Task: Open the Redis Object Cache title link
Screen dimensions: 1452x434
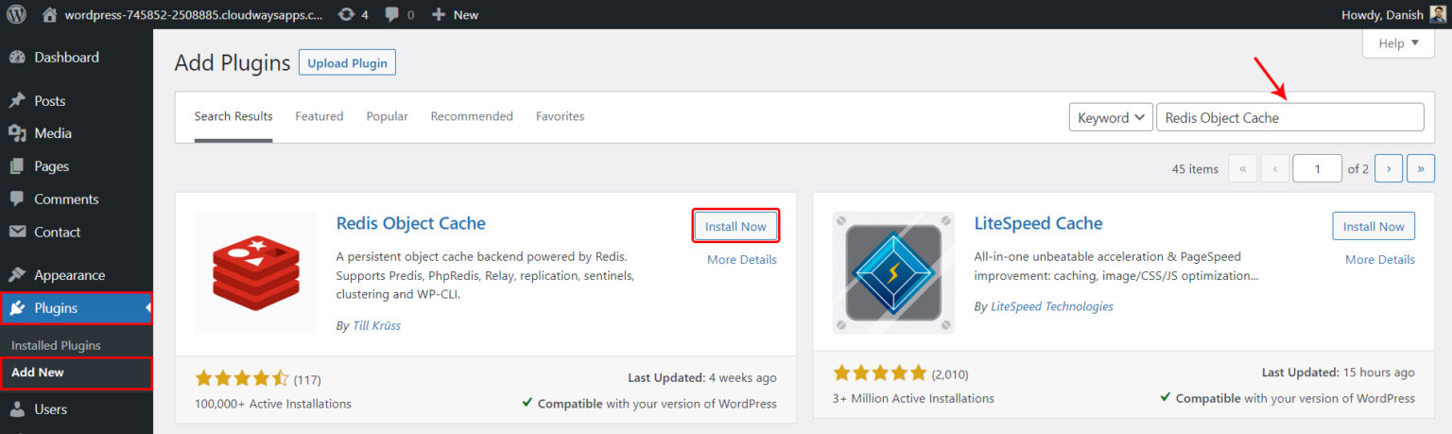Action: (411, 224)
